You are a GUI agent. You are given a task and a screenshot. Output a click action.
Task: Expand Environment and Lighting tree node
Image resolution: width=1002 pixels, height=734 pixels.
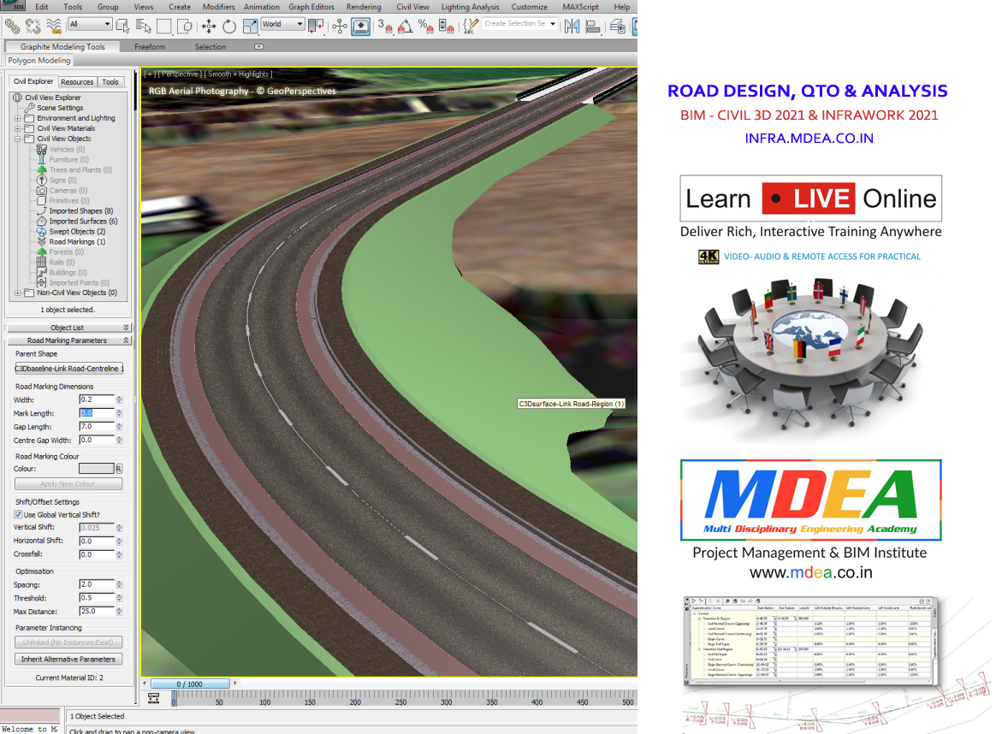tap(18, 118)
